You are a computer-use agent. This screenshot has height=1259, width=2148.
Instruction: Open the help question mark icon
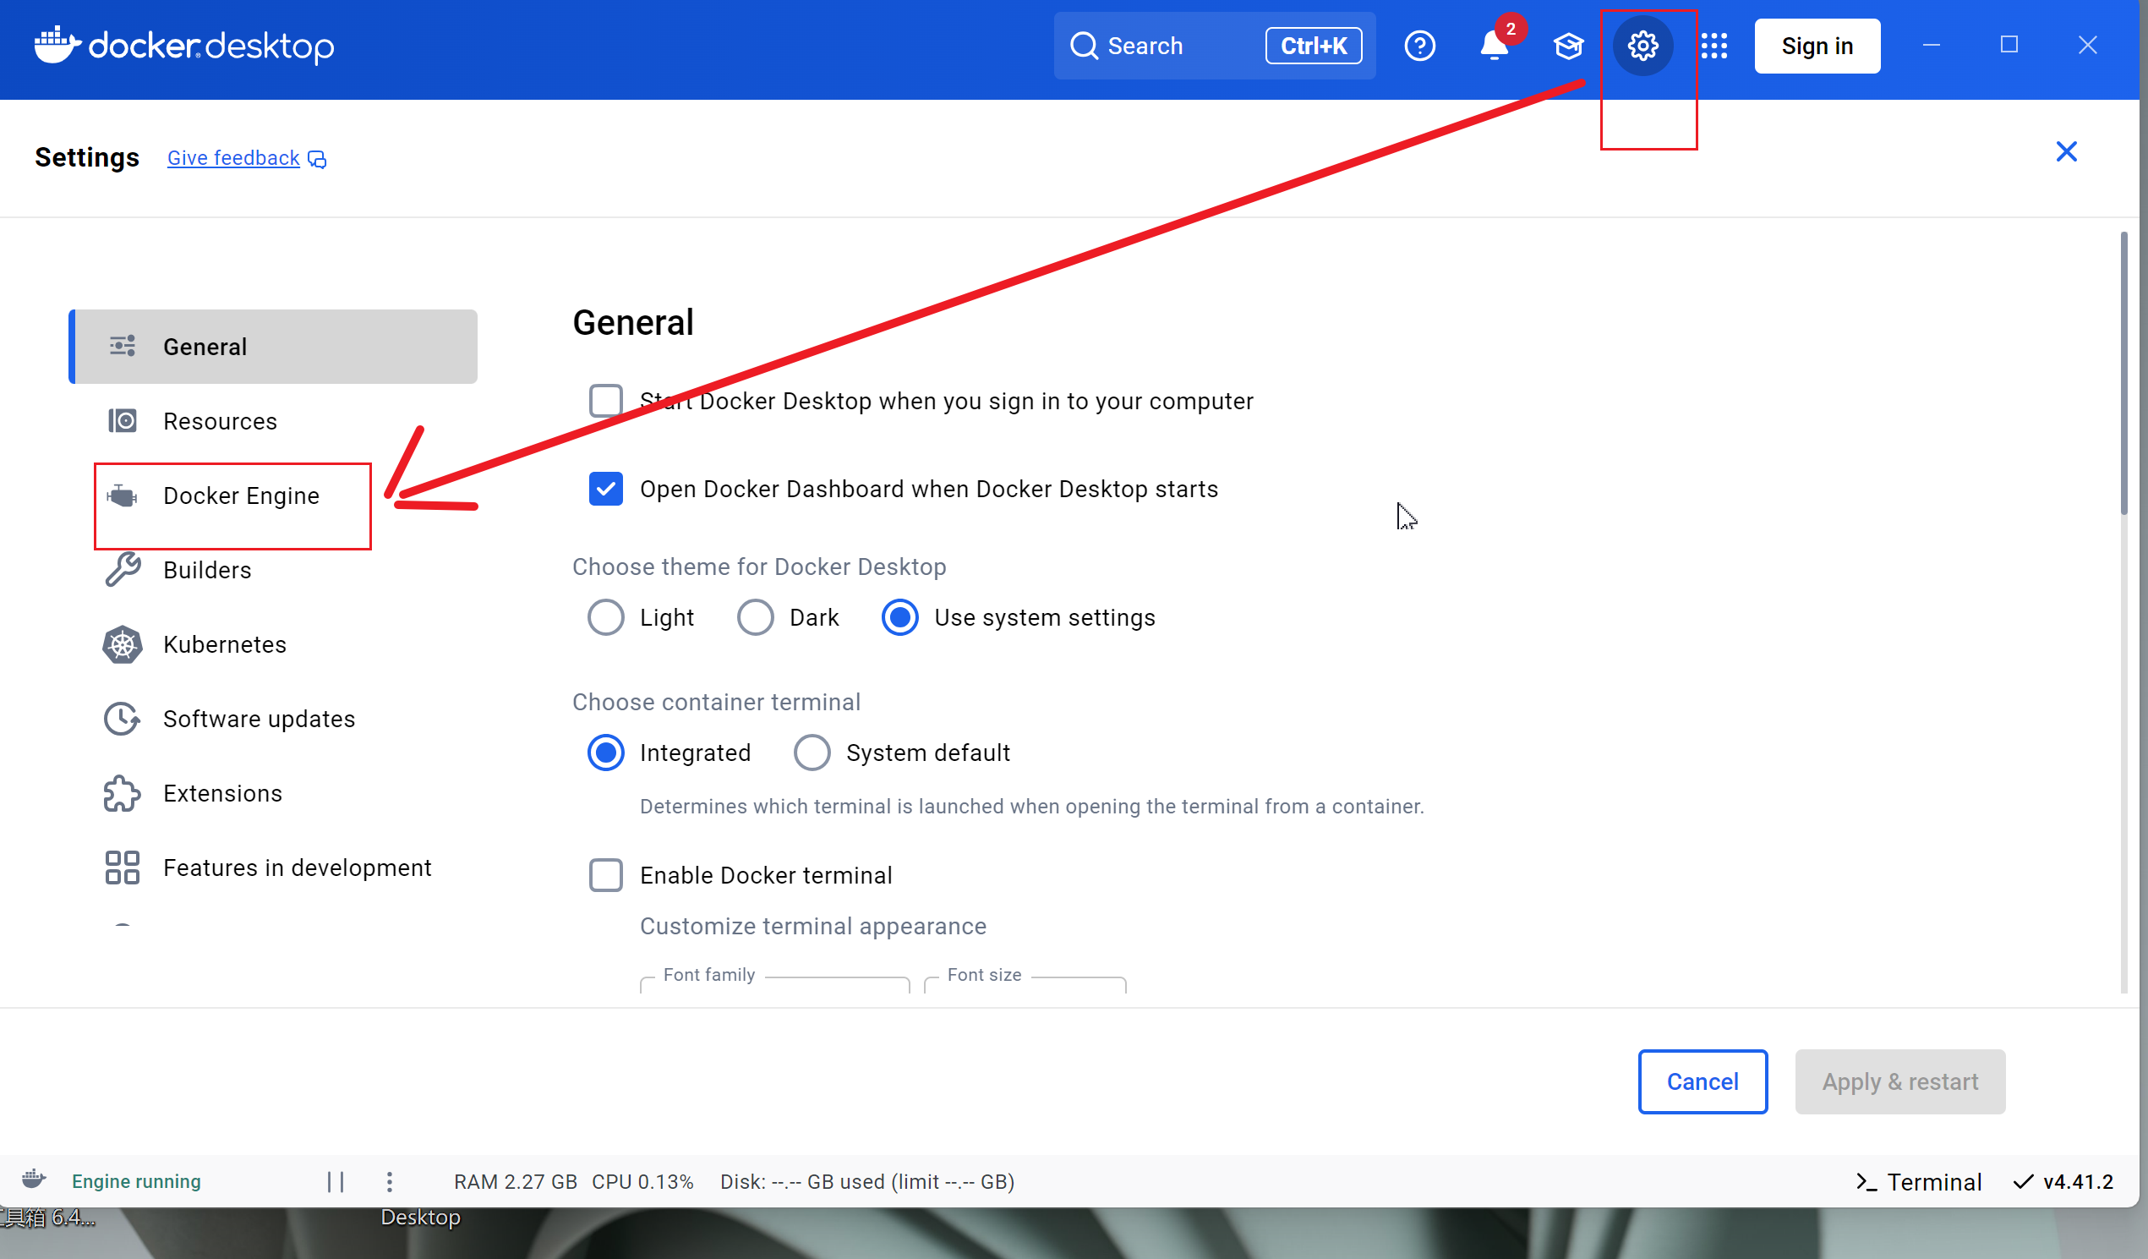(1419, 45)
